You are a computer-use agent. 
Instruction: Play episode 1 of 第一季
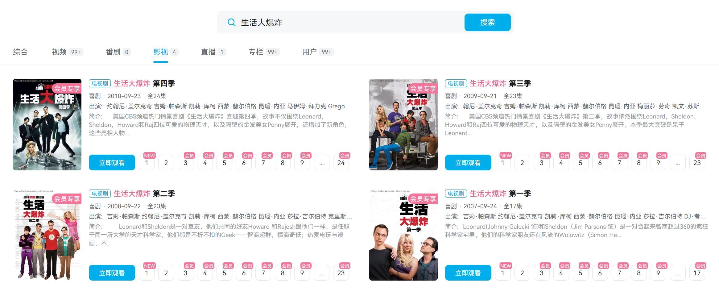503,273
